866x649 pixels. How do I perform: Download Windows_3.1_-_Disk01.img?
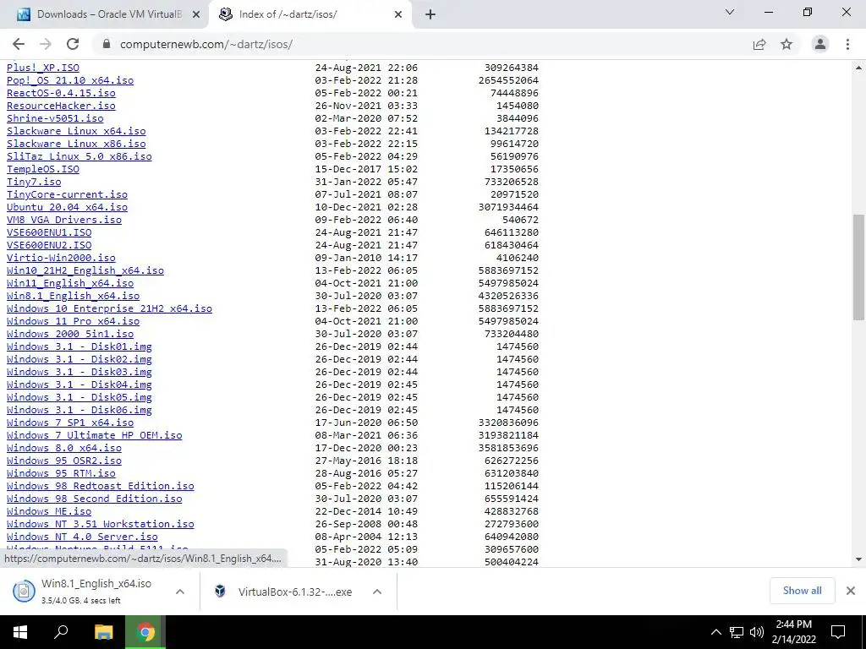click(79, 346)
